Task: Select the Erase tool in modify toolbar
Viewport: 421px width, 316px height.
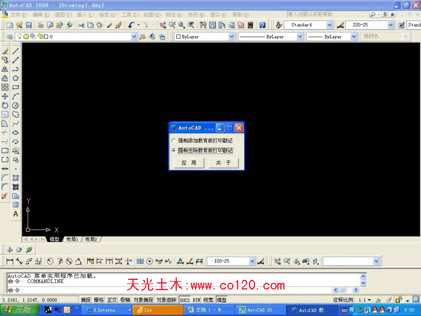Action: coord(5,51)
